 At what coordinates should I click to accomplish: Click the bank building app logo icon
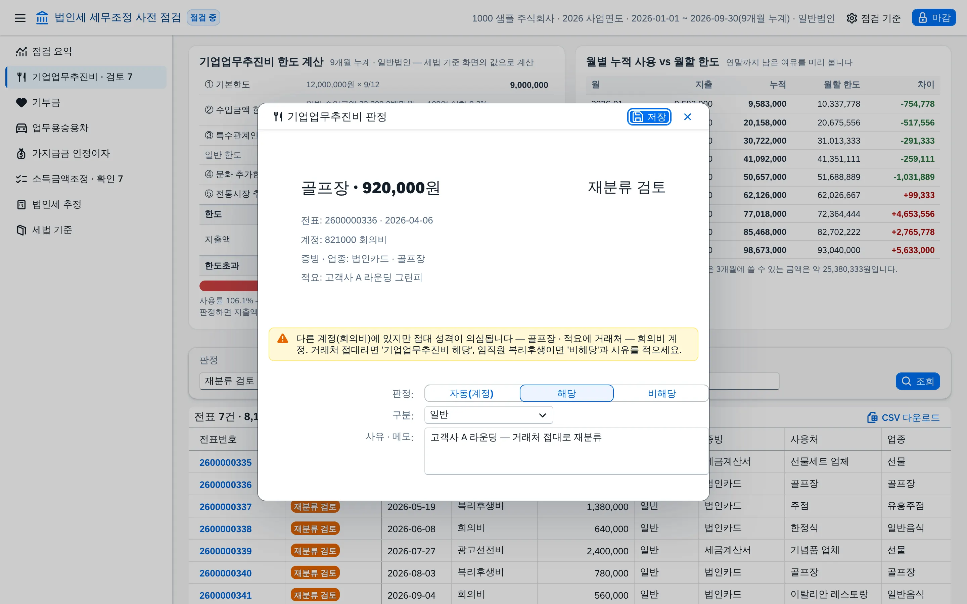coord(42,18)
